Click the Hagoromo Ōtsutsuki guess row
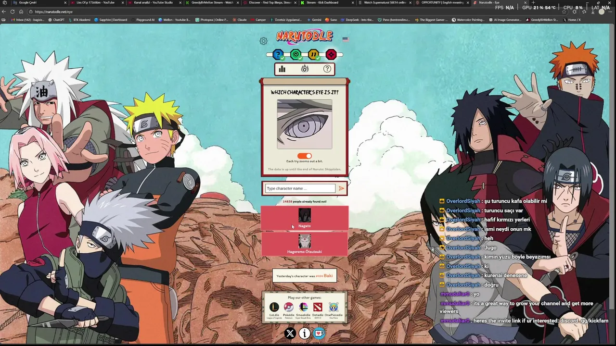The image size is (616, 346). pyautogui.click(x=305, y=244)
